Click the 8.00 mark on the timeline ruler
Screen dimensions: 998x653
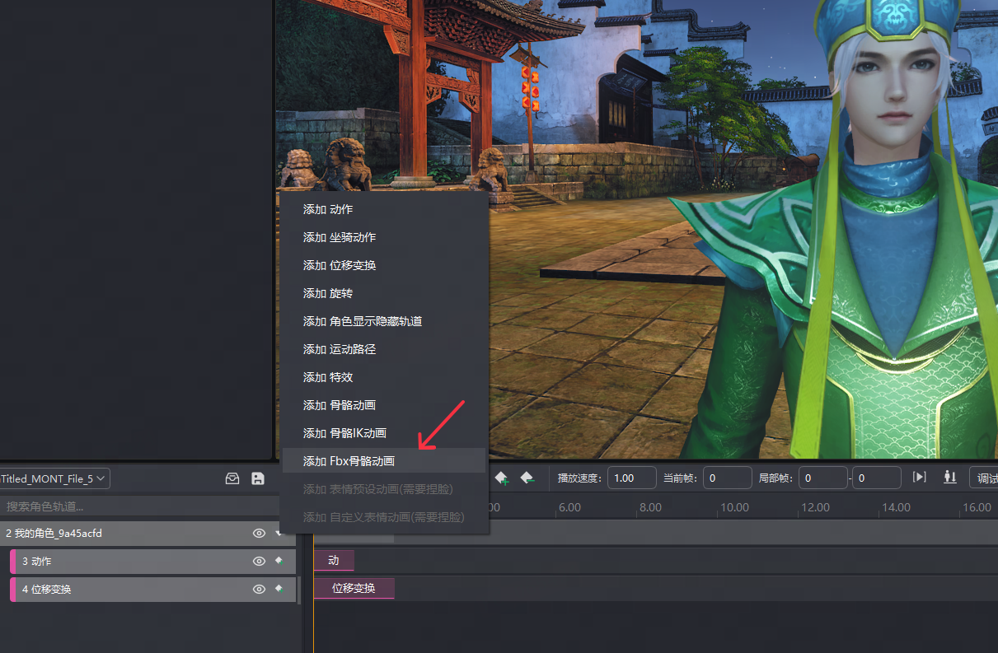coord(650,507)
